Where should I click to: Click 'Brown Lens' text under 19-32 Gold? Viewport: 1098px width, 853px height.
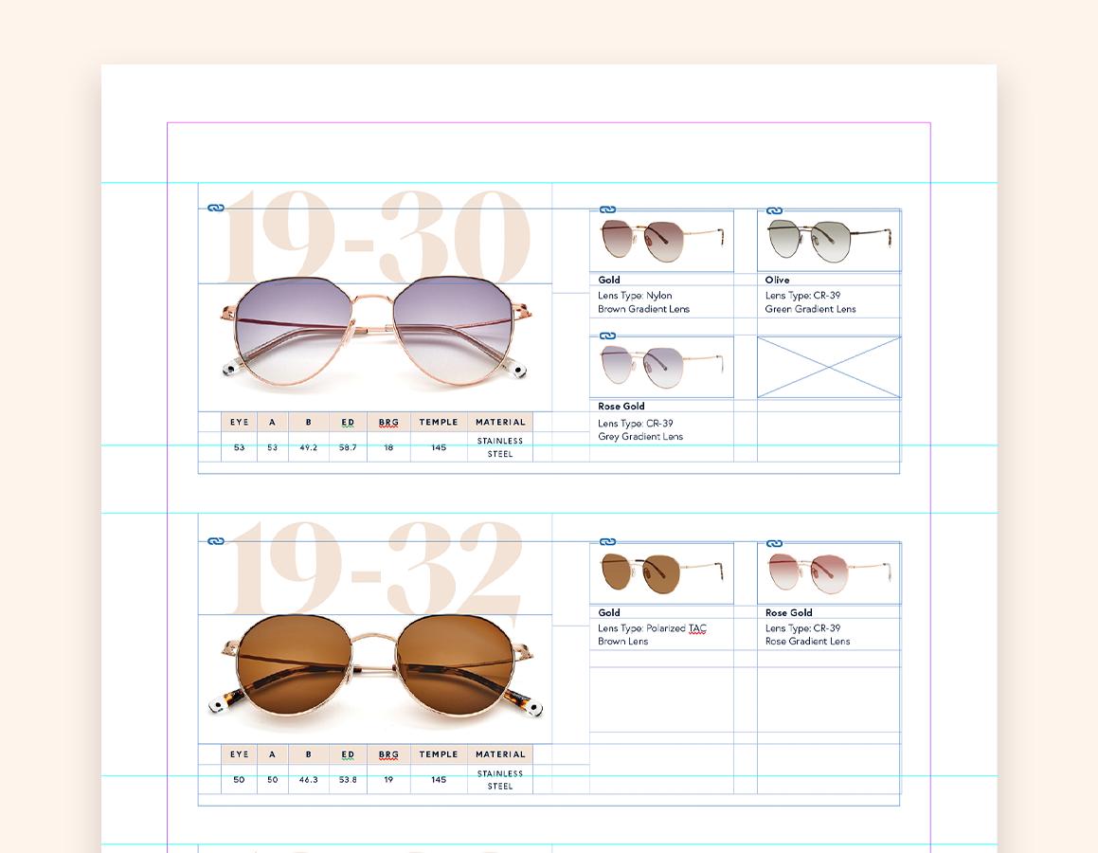coord(622,641)
